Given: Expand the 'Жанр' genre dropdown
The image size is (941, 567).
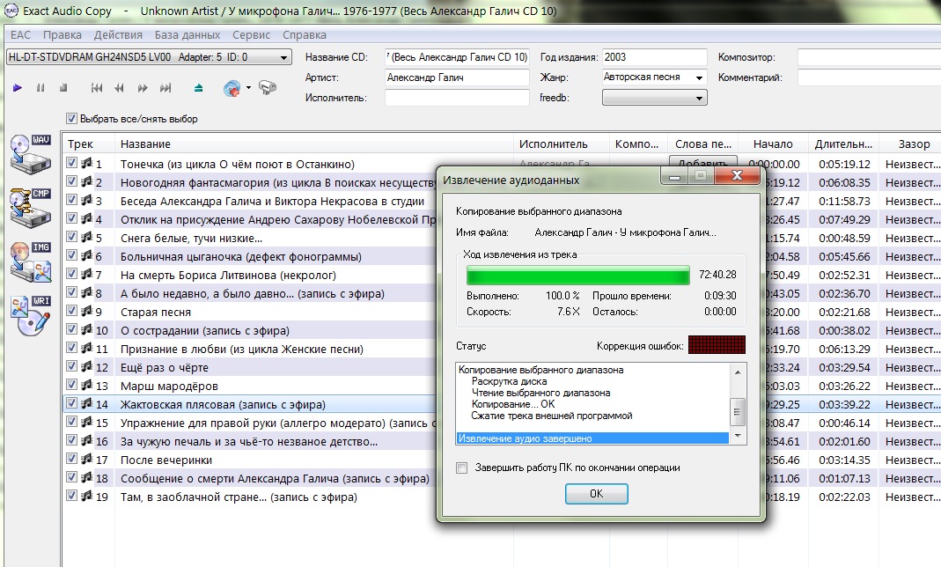Looking at the screenshot, I should click(x=700, y=77).
